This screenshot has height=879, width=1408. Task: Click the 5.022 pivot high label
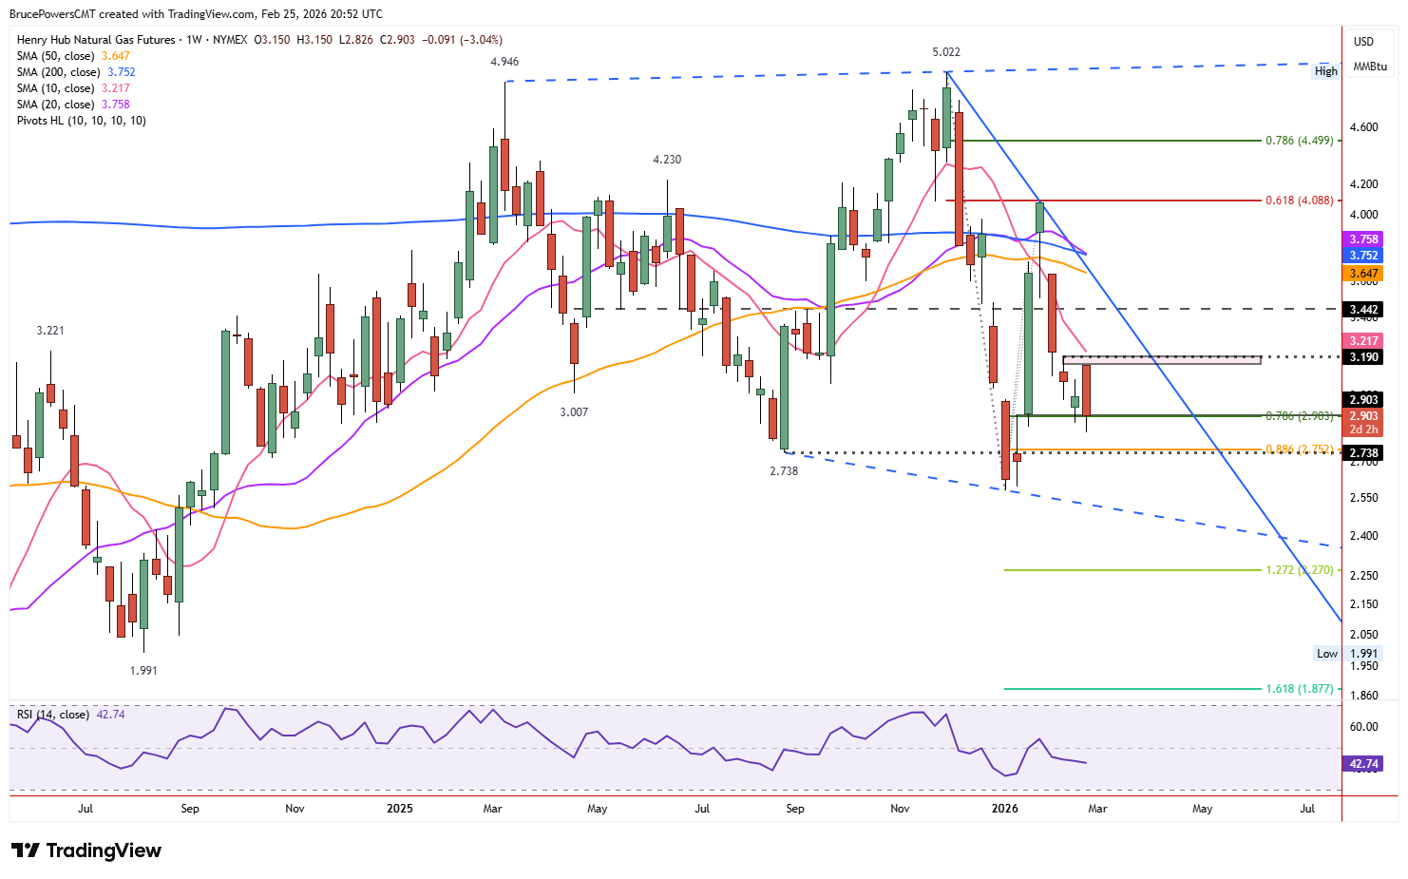tap(946, 52)
